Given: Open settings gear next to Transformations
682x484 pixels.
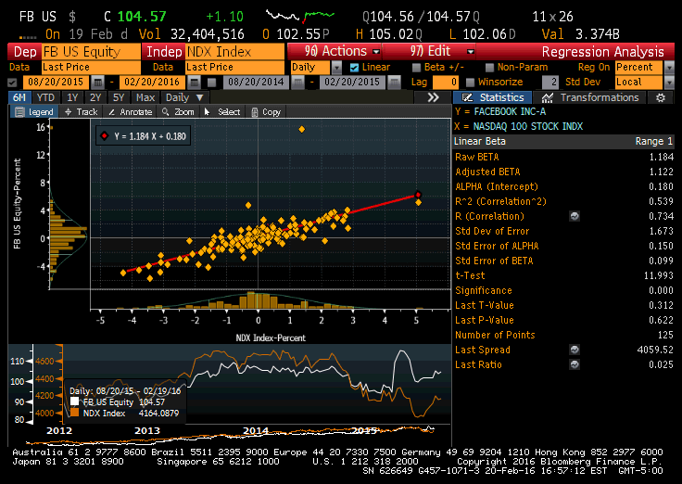Looking at the screenshot, I should pos(661,97).
